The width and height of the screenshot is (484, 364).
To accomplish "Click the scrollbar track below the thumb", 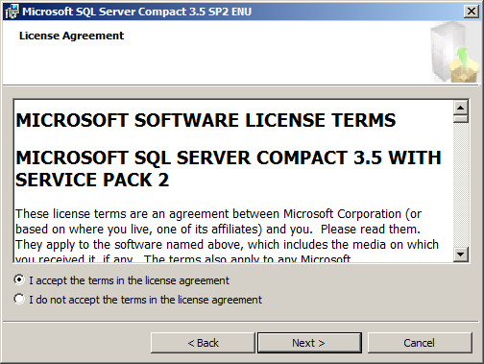I will [x=461, y=184].
